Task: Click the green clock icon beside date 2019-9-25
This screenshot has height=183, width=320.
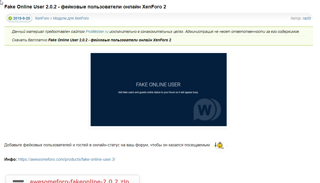Action: [10, 18]
